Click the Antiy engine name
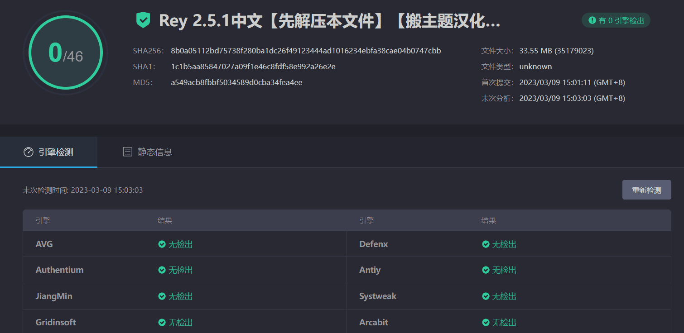684x333 pixels. [x=370, y=270]
